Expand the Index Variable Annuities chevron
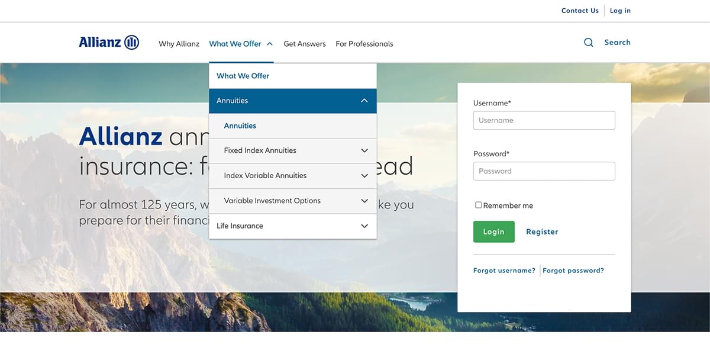Image resolution: width=710 pixels, height=360 pixels. [364, 176]
